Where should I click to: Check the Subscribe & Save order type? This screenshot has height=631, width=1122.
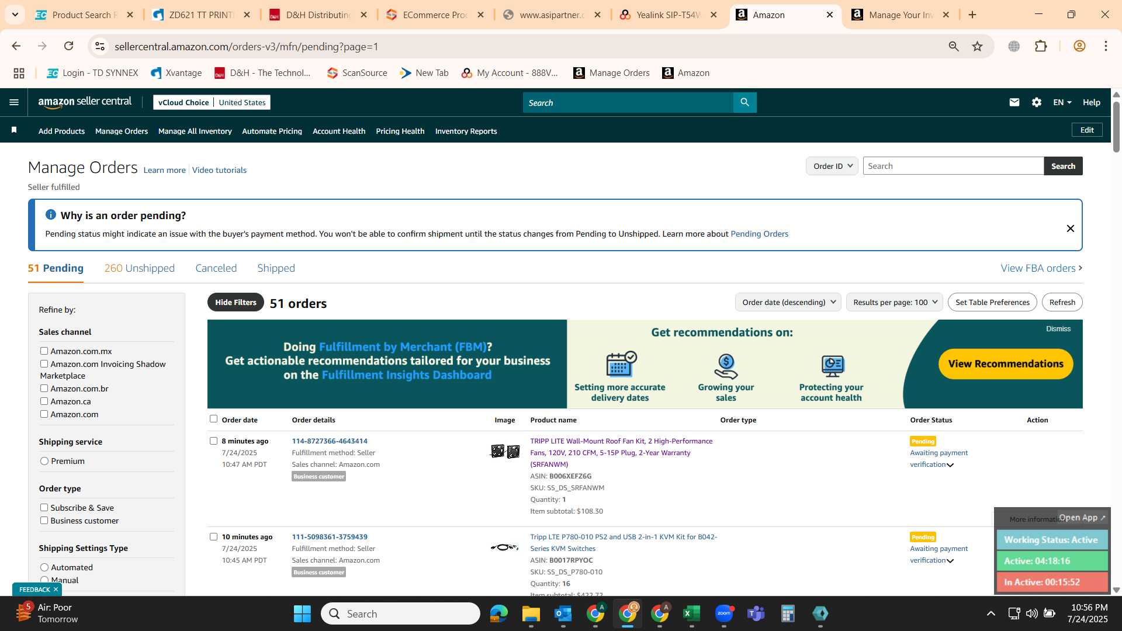coord(44,507)
